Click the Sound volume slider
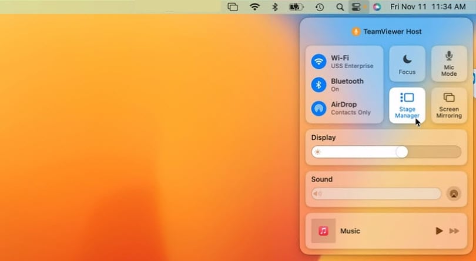 376,193
